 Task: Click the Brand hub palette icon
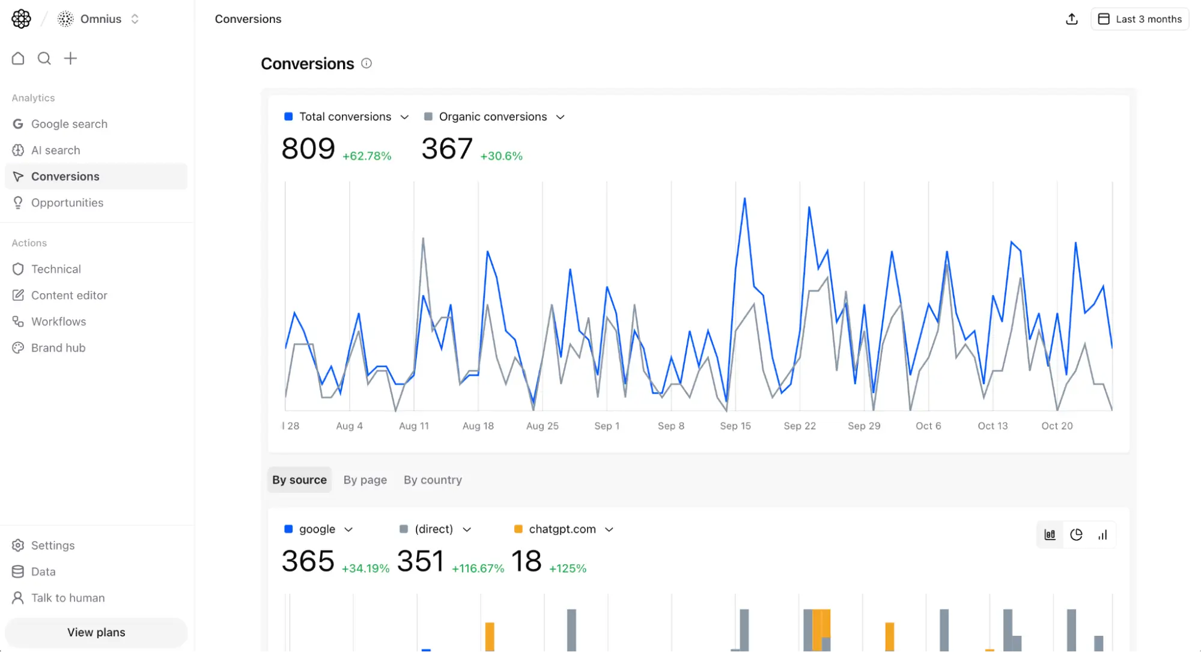coord(18,347)
